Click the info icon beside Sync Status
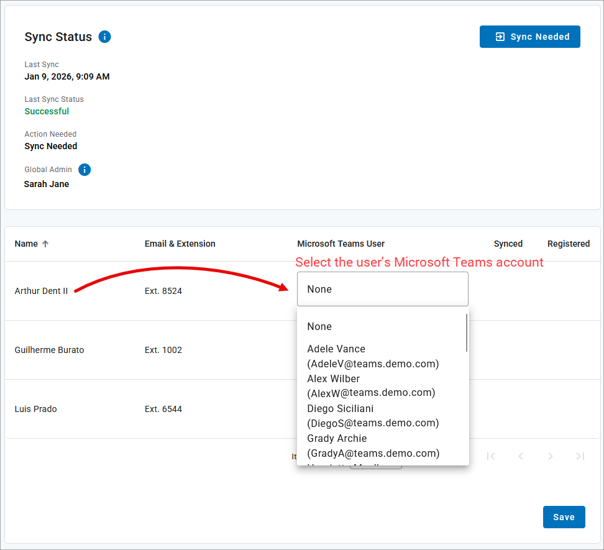604x550 pixels. 104,37
